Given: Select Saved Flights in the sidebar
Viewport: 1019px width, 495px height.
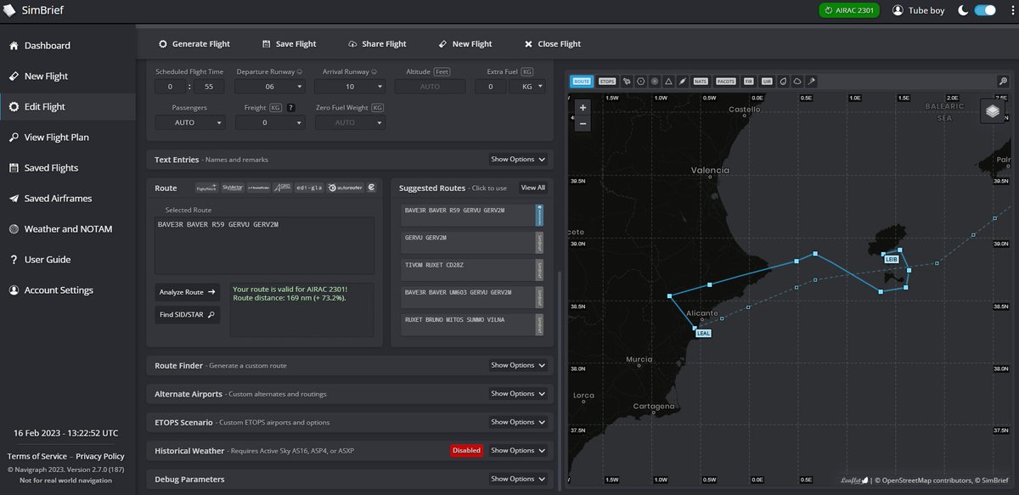Looking at the screenshot, I should tap(51, 167).
